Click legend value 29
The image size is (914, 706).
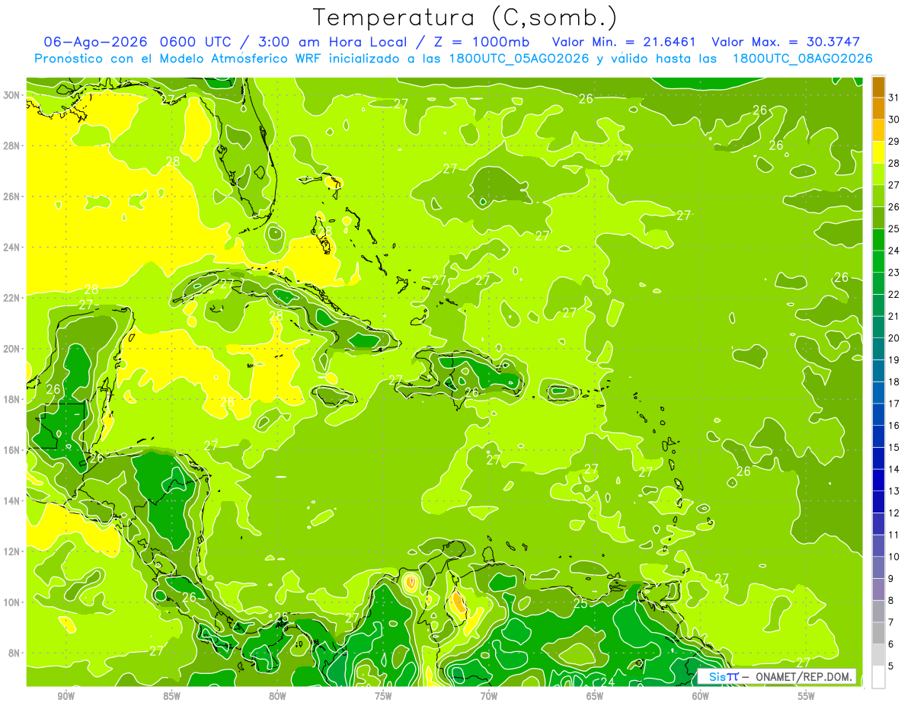(894, 141)
